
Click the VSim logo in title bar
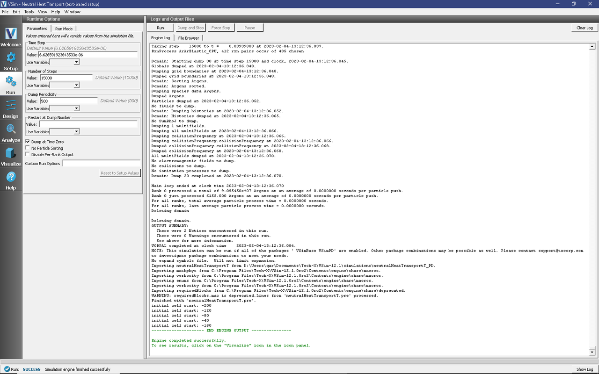[x=4, y=4]
